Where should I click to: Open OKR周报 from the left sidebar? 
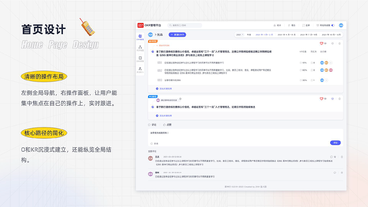[140, 59]
